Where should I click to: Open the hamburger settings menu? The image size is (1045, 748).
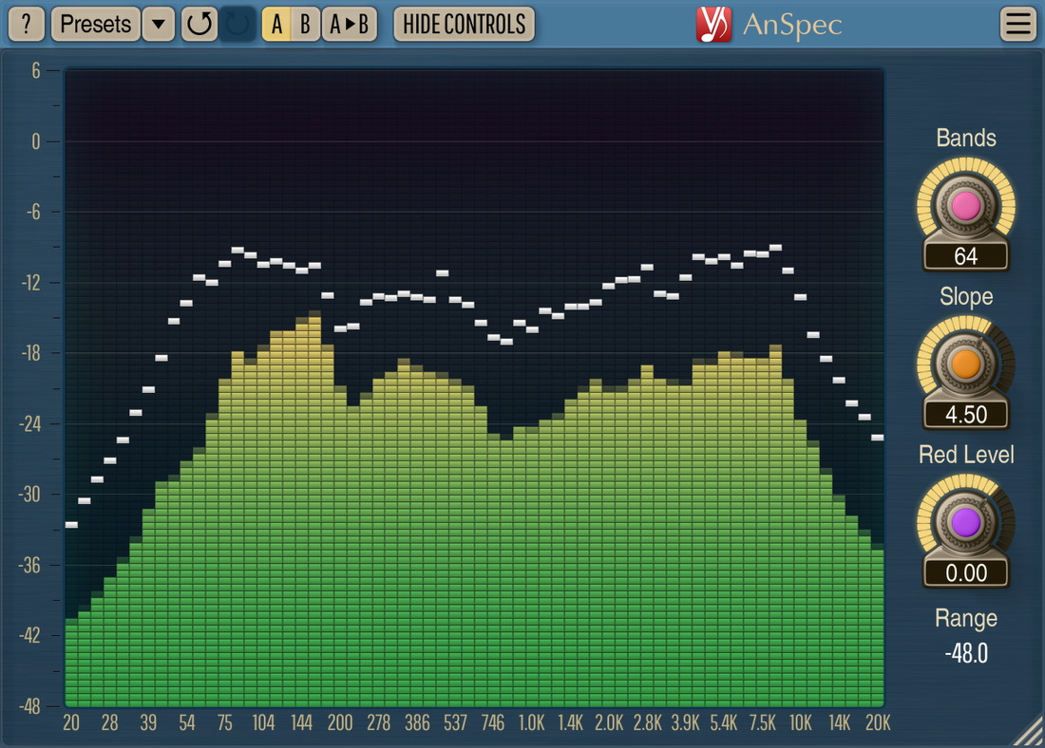click(1018, 24)
